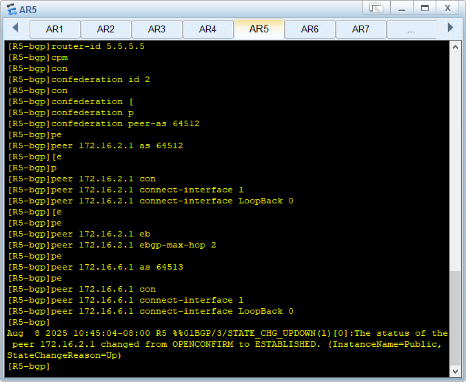Close the AR5 window
Viewport: 466px width, 382px height.
[x=448, y=8]
